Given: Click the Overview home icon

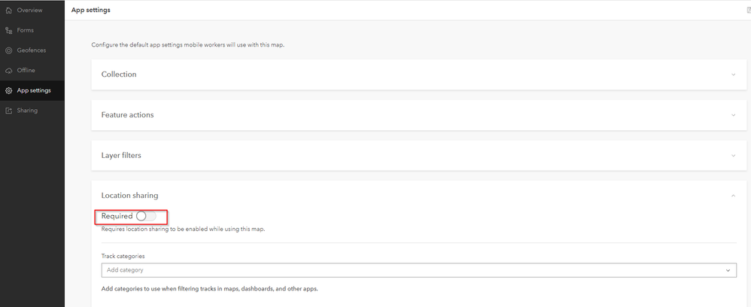Looking at the screenshot, I should click(9, 11).
